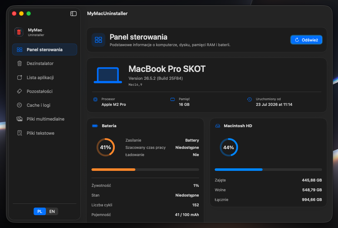
Task: Click the Łącznie 994,66 GB value
Action: [312, 200]
